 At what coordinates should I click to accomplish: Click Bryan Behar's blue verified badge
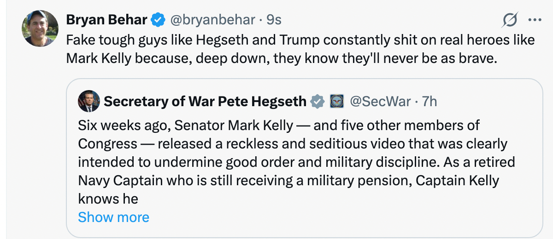[159, 20]
